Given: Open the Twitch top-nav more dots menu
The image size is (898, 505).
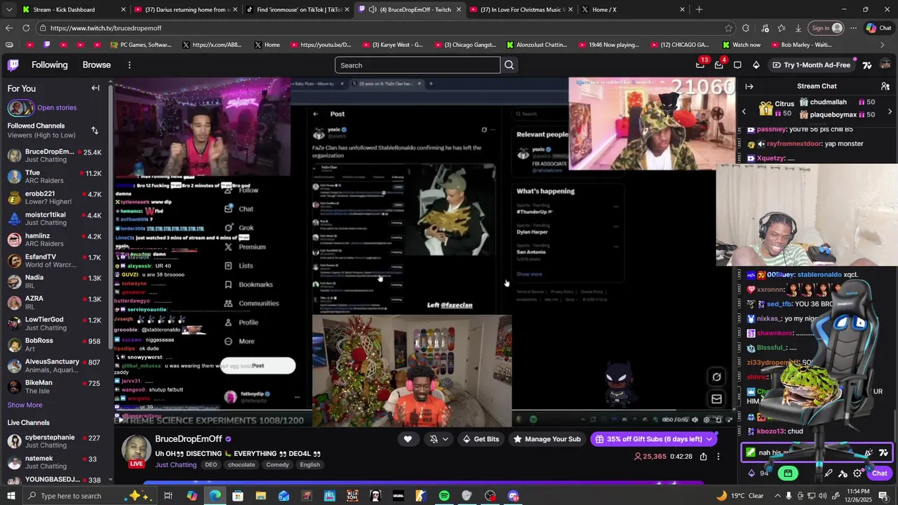Looking at the screenshot, I should (129, 65).
